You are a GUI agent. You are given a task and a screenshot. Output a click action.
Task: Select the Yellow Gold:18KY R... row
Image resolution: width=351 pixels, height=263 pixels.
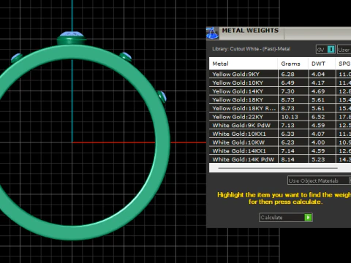280,108
